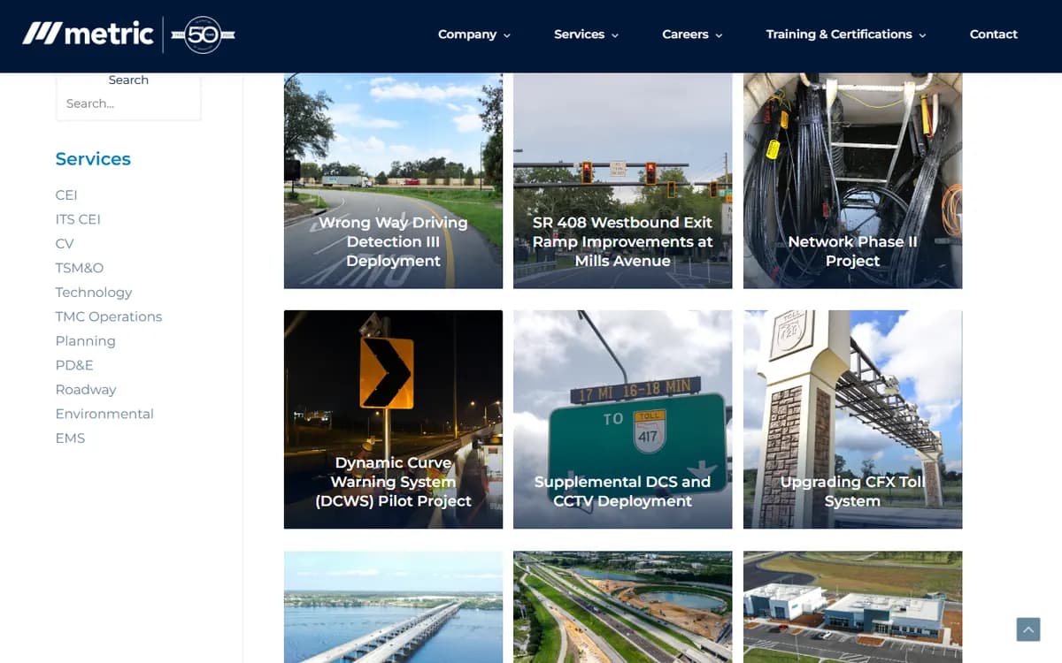Image resolution: width=1062 pixels, height=663 pixels.
Task: Open Training & Certifications nav item
Action: coord(839,34)
